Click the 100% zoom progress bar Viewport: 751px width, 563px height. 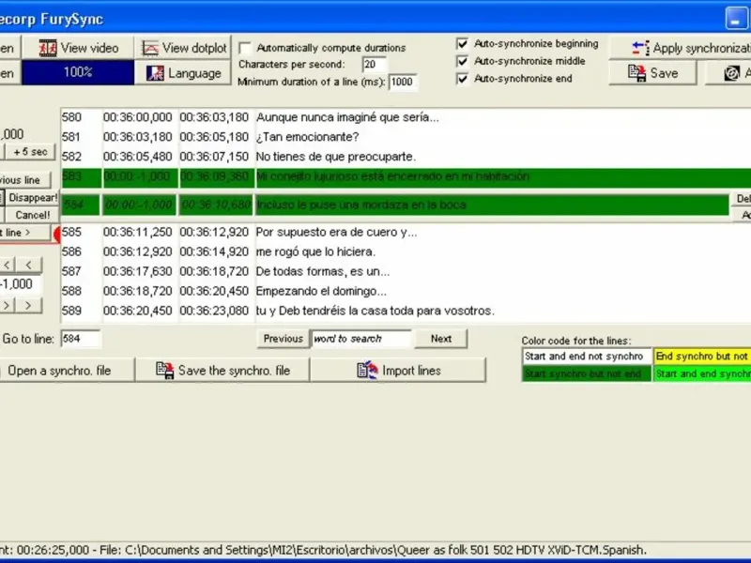coord(78,72)
